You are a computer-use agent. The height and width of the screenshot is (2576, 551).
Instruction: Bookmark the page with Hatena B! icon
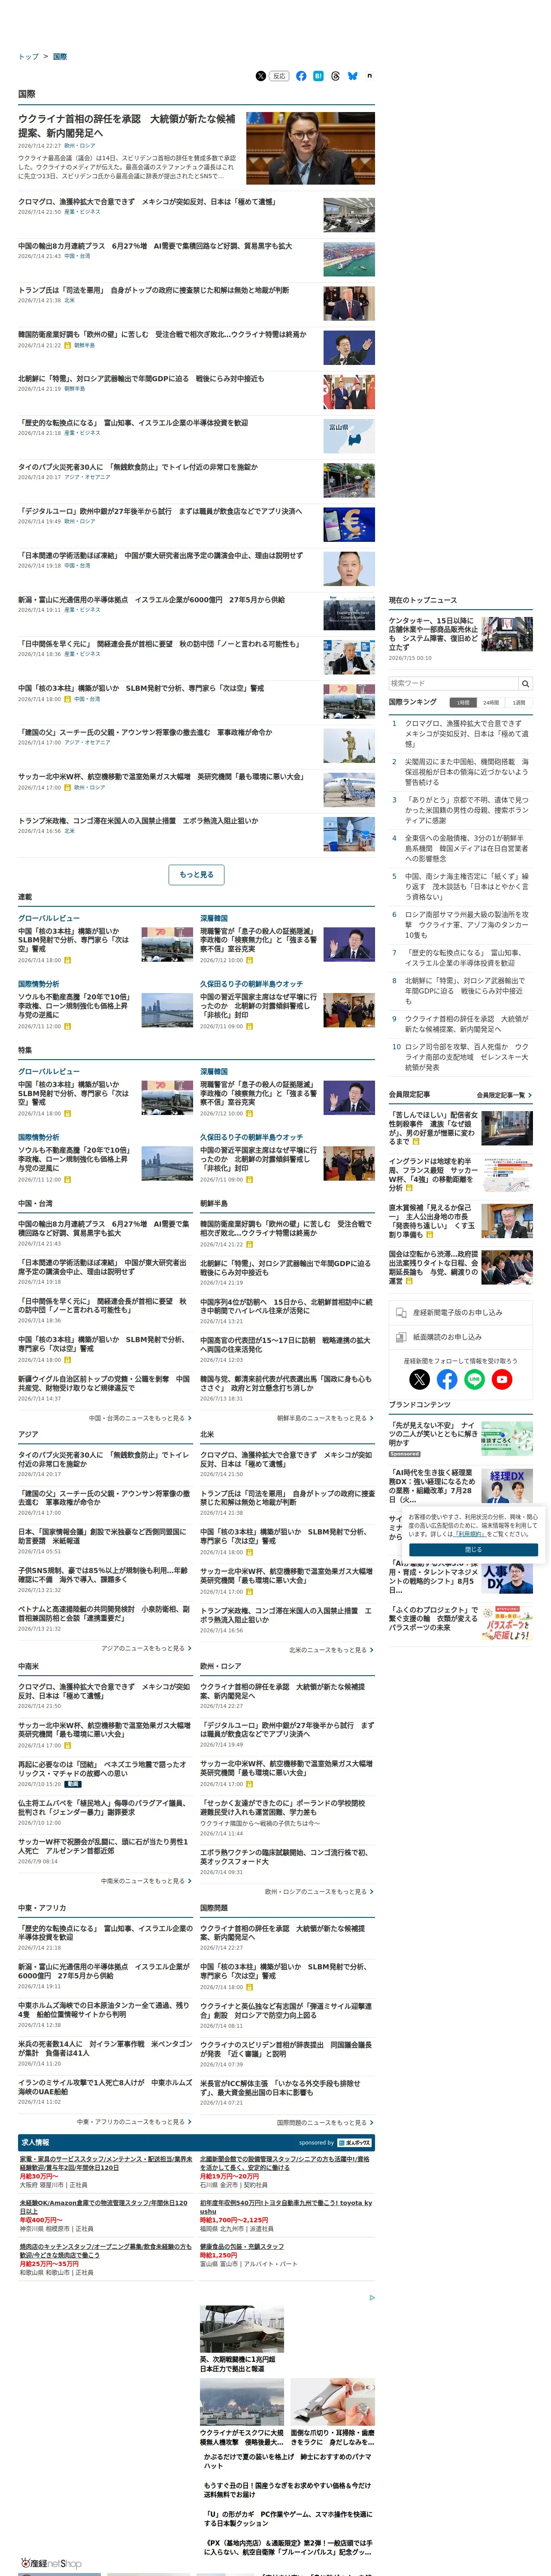318,76
